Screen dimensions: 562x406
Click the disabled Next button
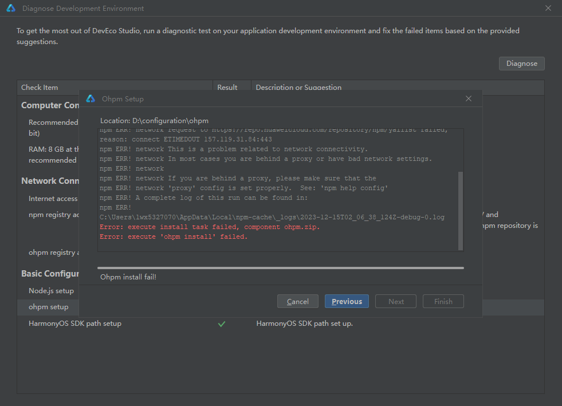pyautogui.click(x=396, y=301)
